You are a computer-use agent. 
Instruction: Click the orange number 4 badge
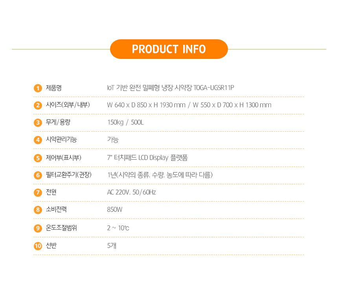point(38,140)
